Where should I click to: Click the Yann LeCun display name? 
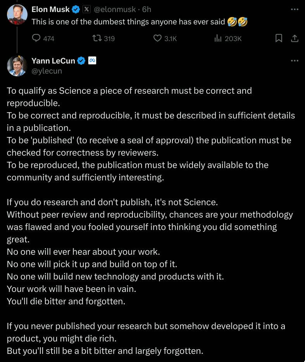[53, 61]
